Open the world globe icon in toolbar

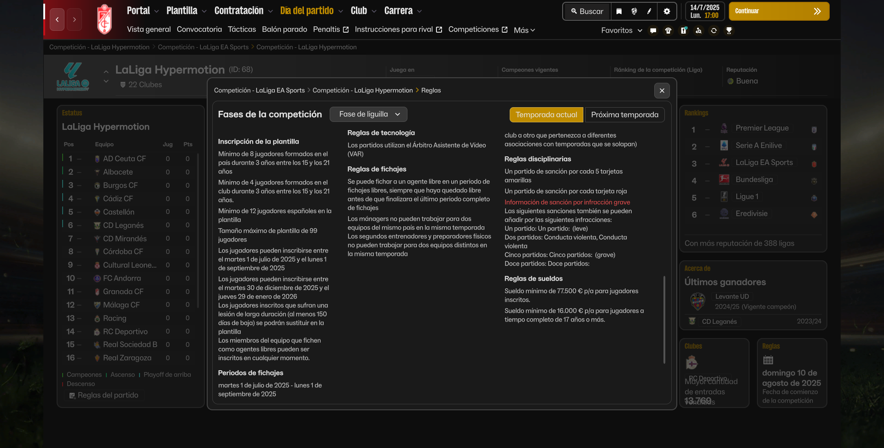click(634, 11)
